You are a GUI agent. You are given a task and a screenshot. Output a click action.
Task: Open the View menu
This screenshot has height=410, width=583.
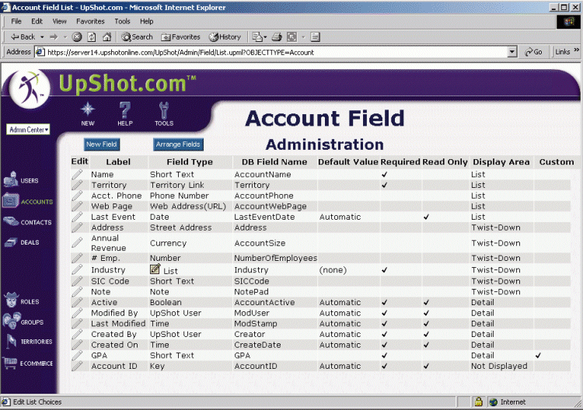[x=59, y=21]
